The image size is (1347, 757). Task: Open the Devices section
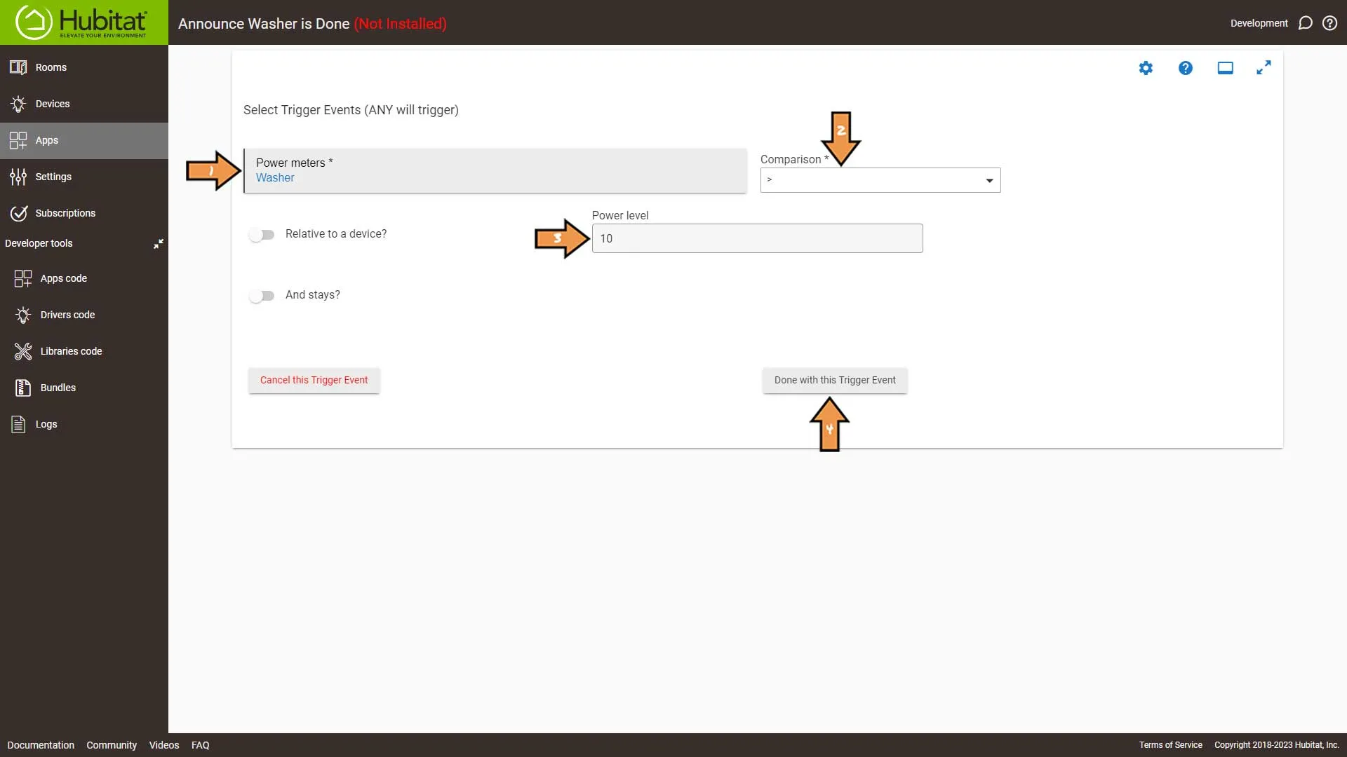52,102
